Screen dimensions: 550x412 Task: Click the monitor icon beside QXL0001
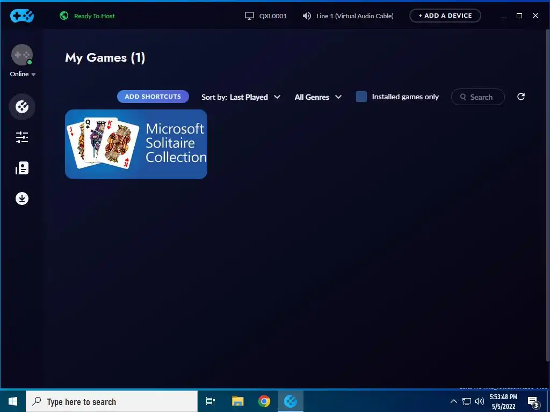coord(249,16)
